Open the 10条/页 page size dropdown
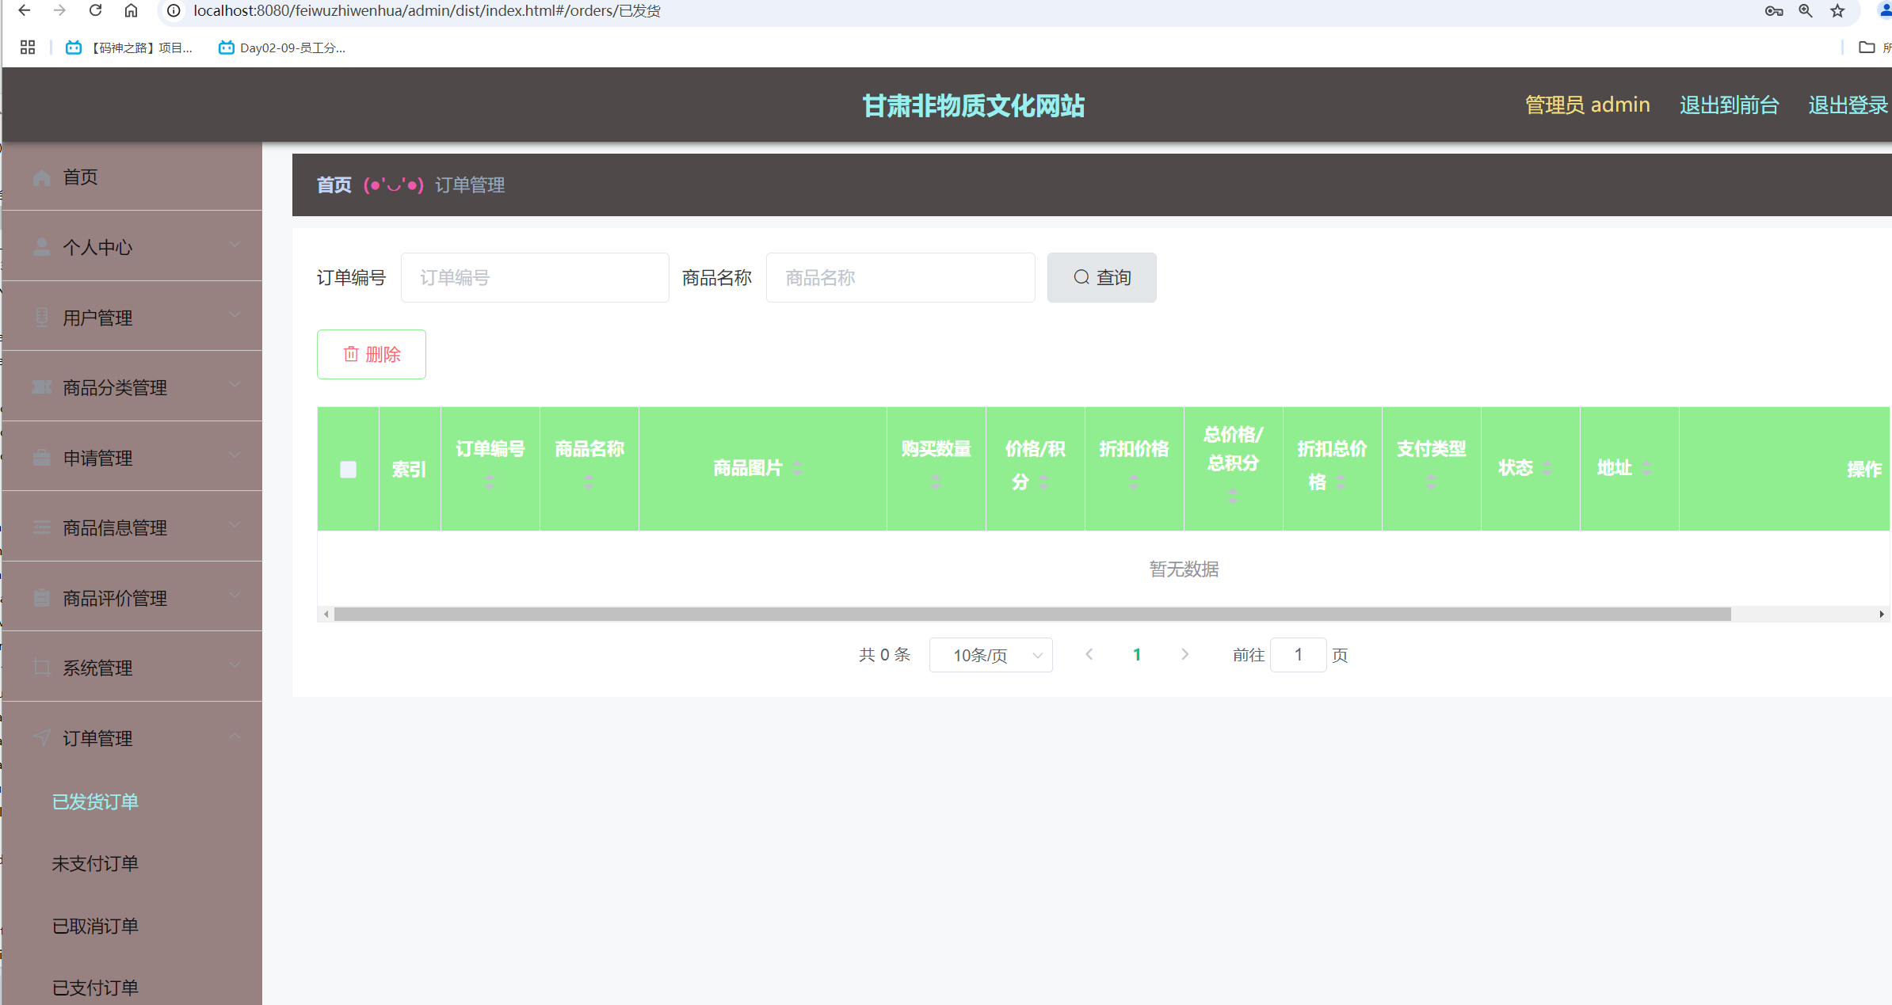Viewport: 1892px width, 1005px height. [x=990, y=655]
